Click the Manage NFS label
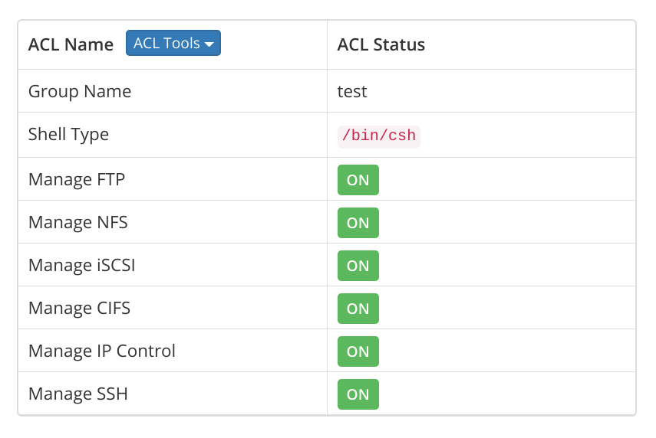The height and width of the screenshot is (438, 656). 78,223
